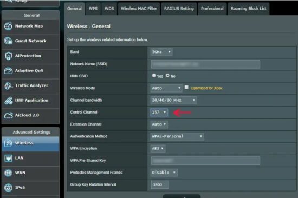The image size is (298, 198).
Task: Switch to the WPS tab
Action: click(x=93, y=9)
